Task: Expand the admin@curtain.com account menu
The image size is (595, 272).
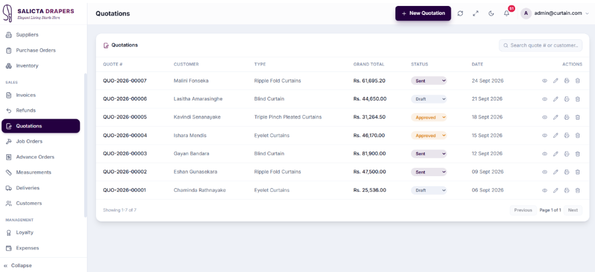Action: pos(555,13)
